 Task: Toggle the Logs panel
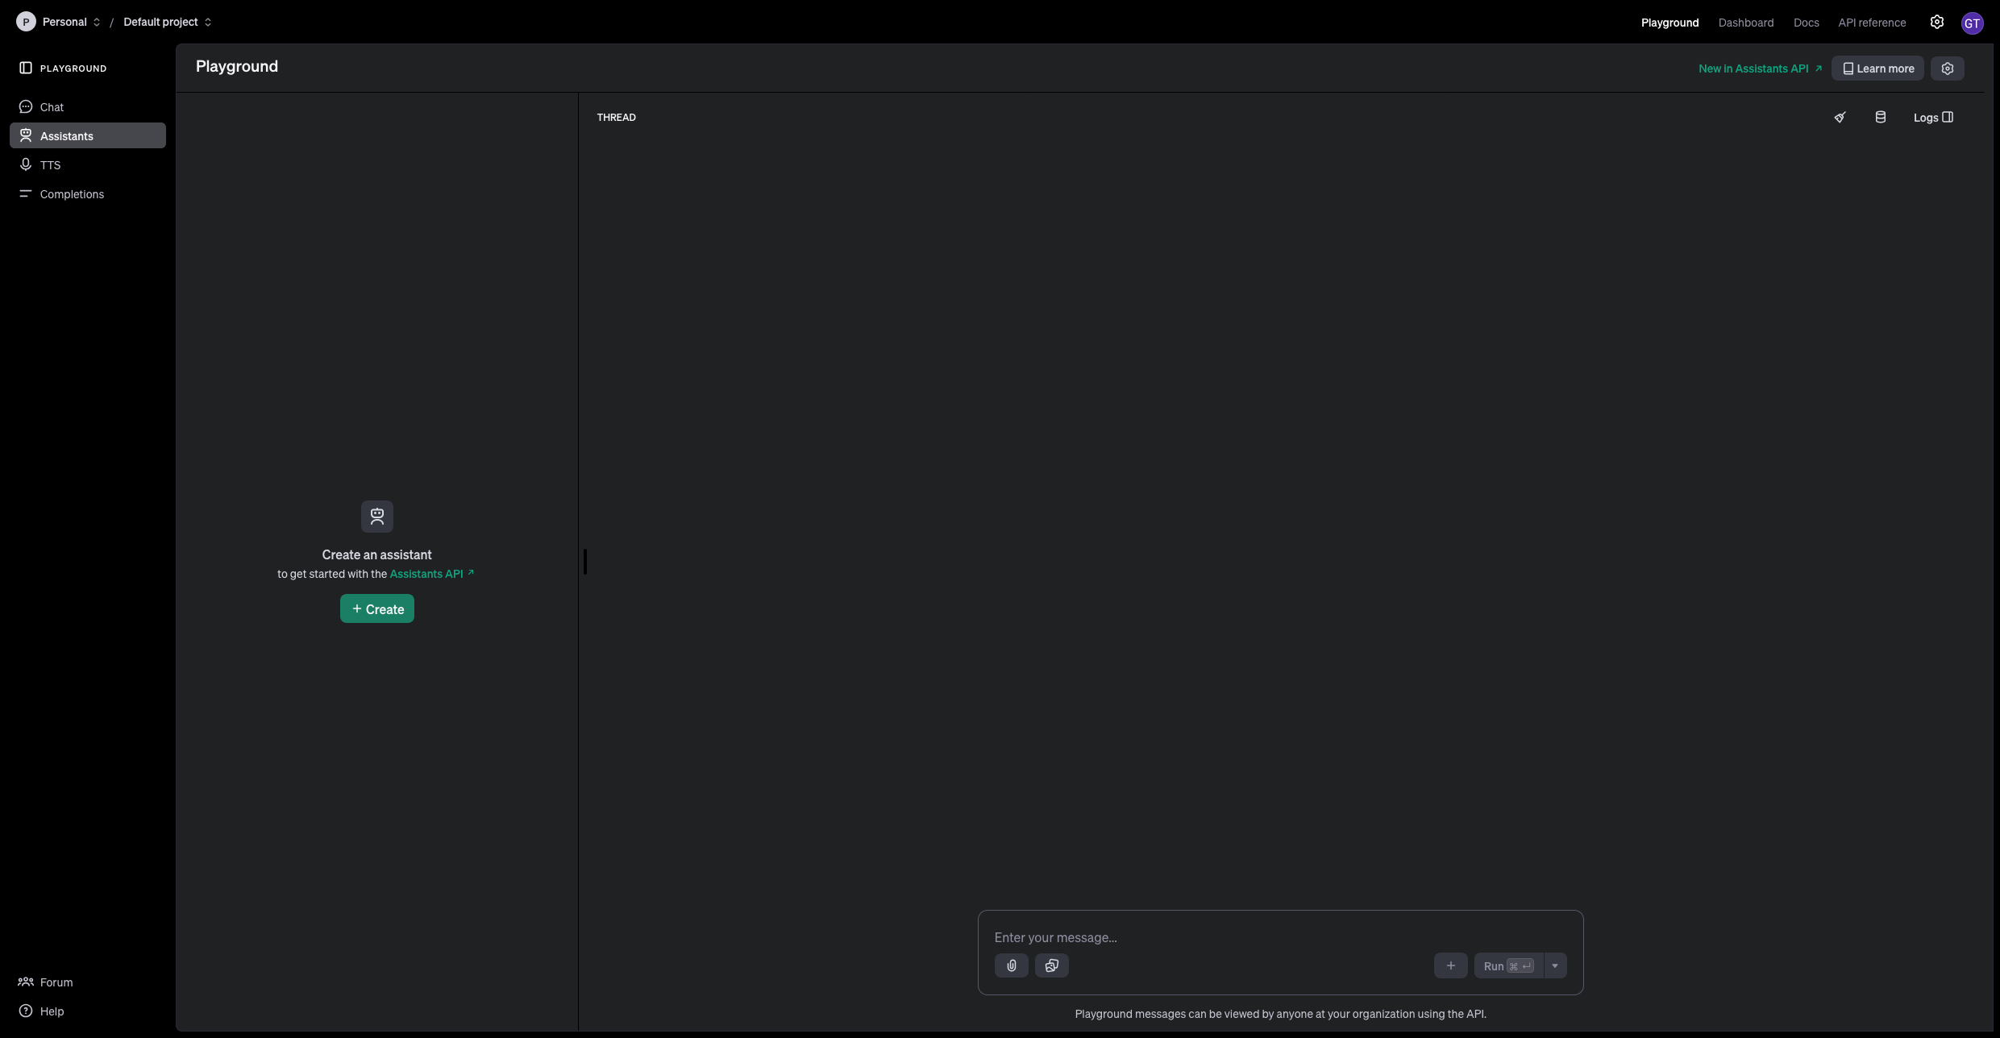(1932, 118)
